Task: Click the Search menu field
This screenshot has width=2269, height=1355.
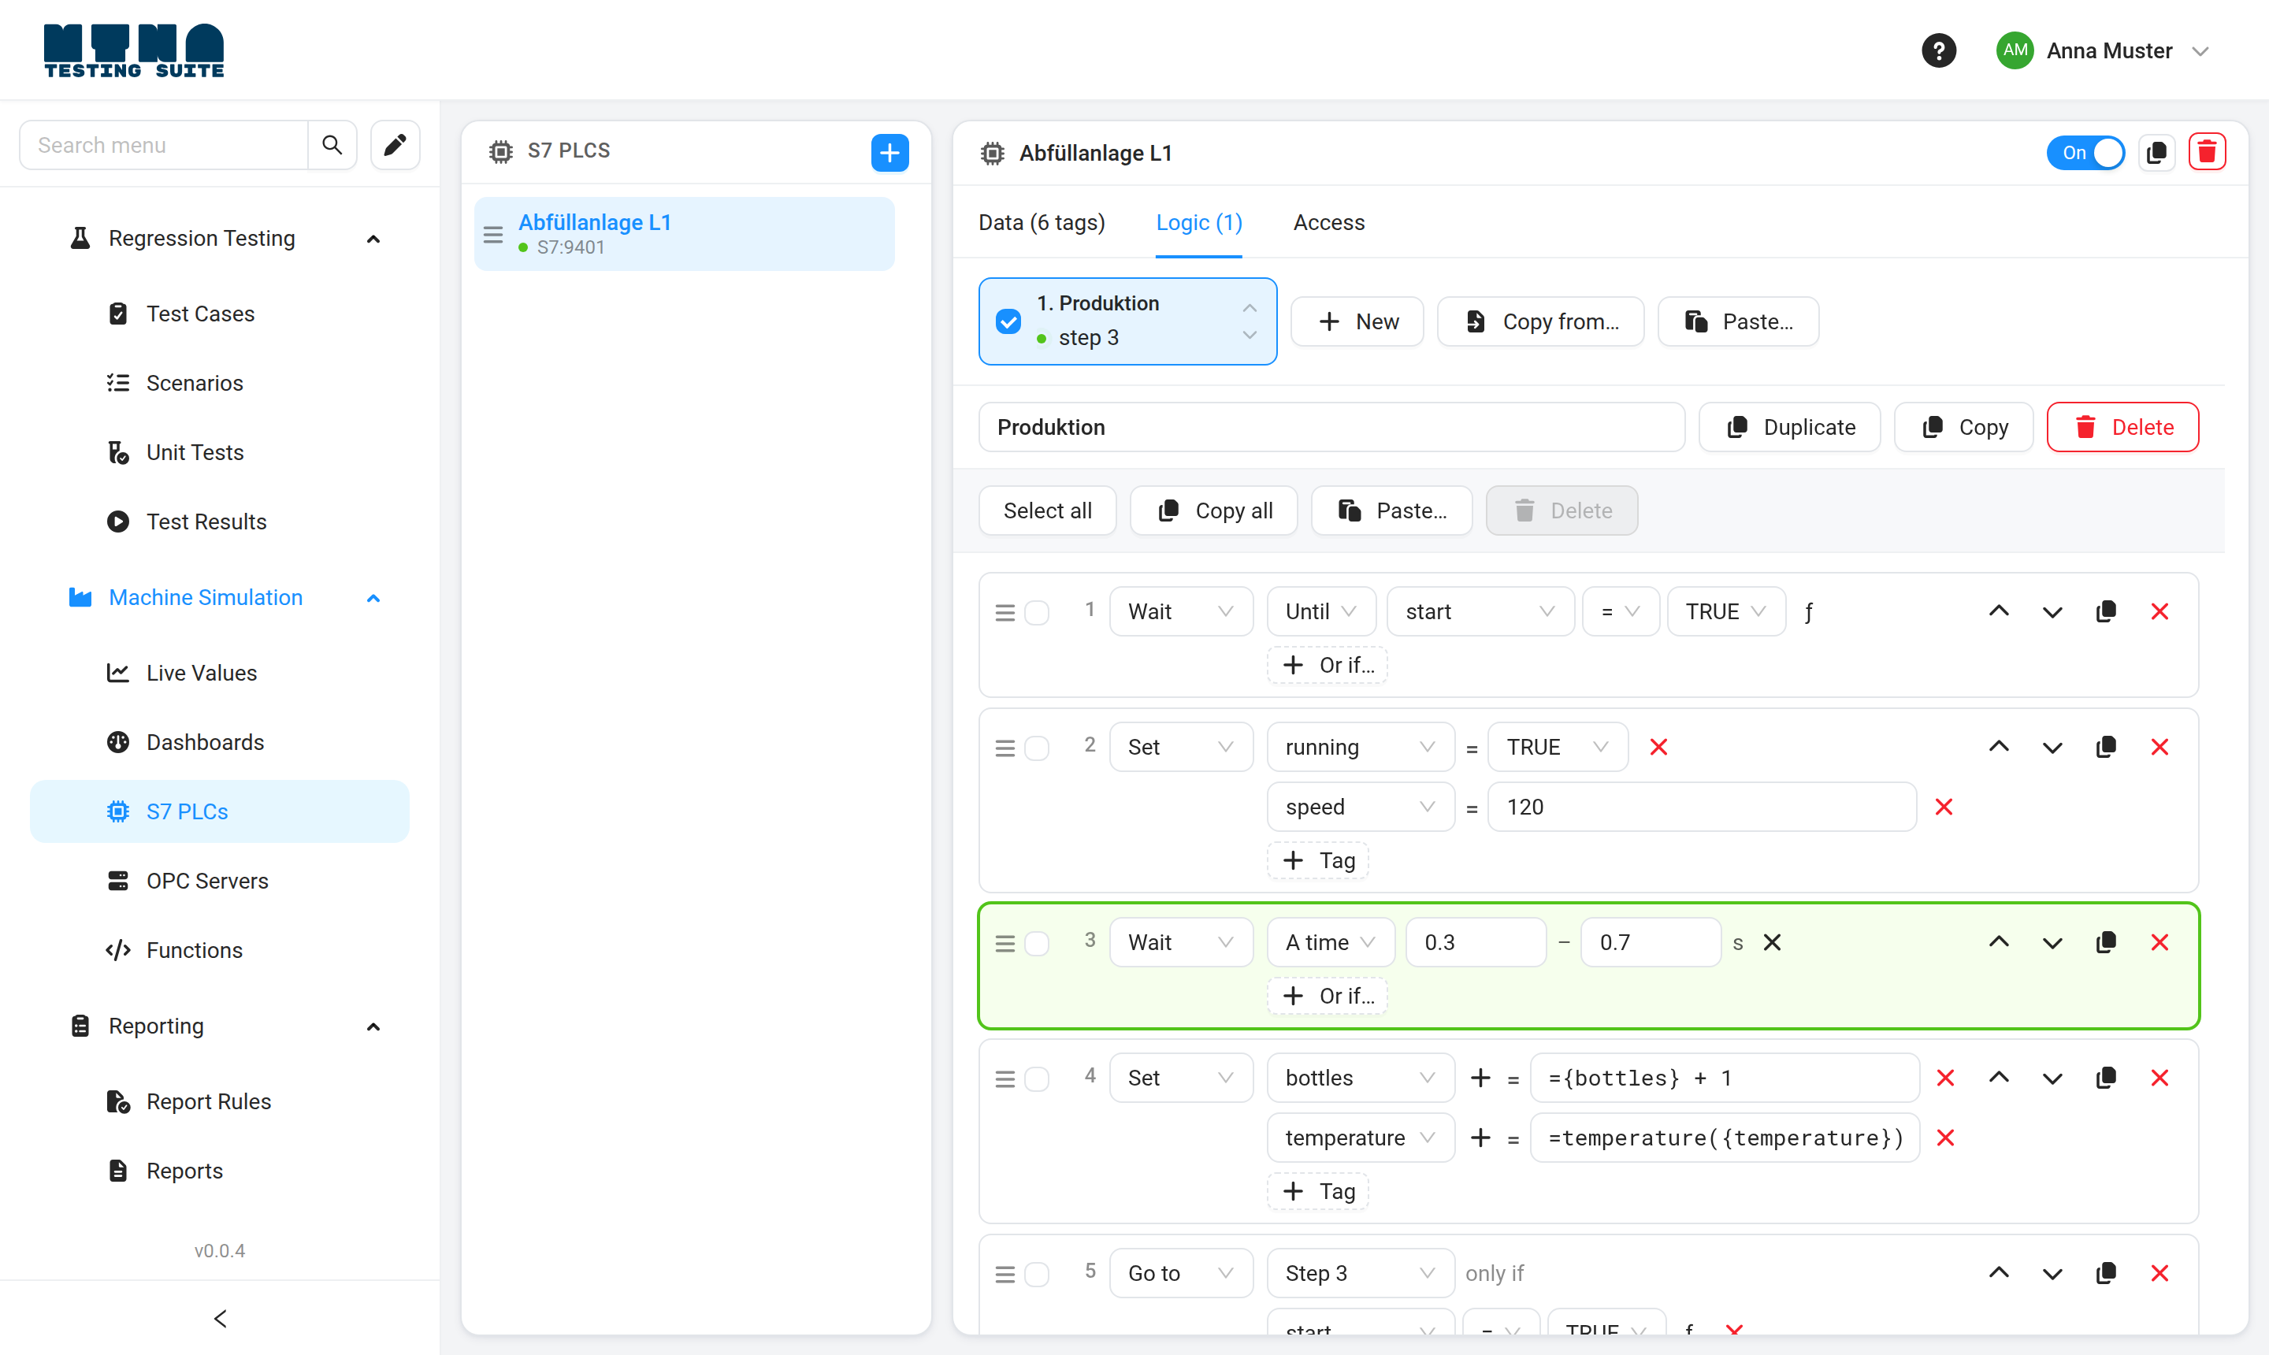Action: (x=163, y=145)
